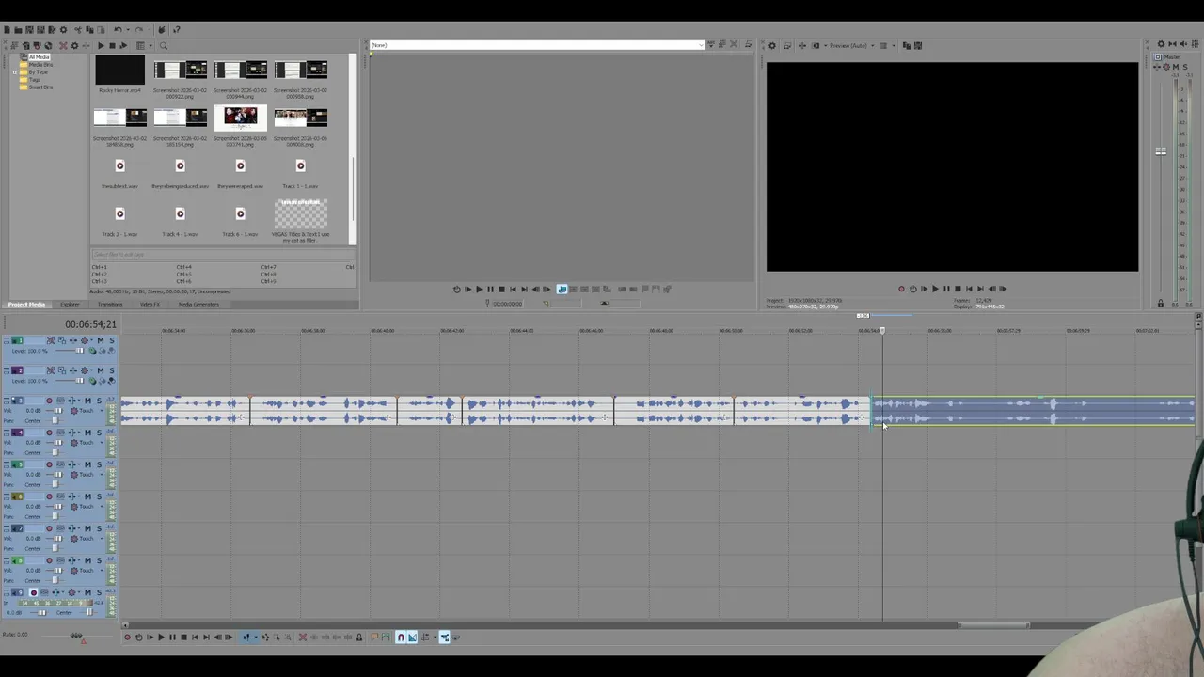This screenshot has width=1204, height=677.
Task: Disarm the record button on audio track 9
Action: click(x=34, y=592)
